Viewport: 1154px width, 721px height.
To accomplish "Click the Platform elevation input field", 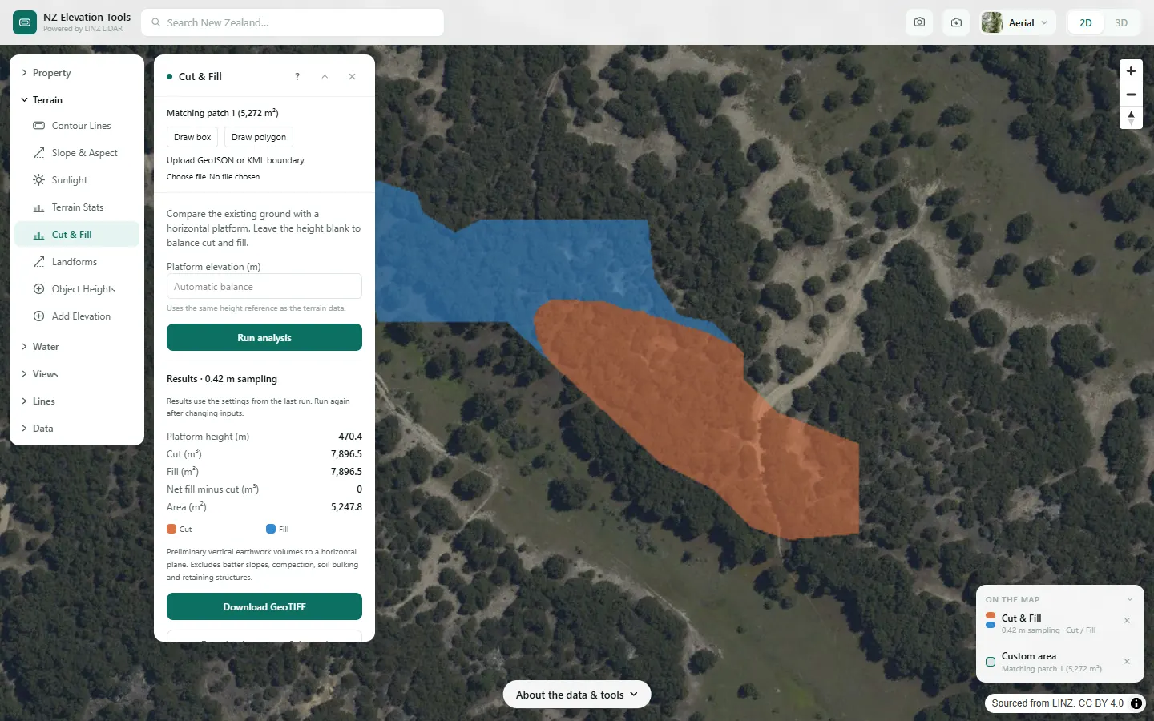I will (x=264, y=287).
